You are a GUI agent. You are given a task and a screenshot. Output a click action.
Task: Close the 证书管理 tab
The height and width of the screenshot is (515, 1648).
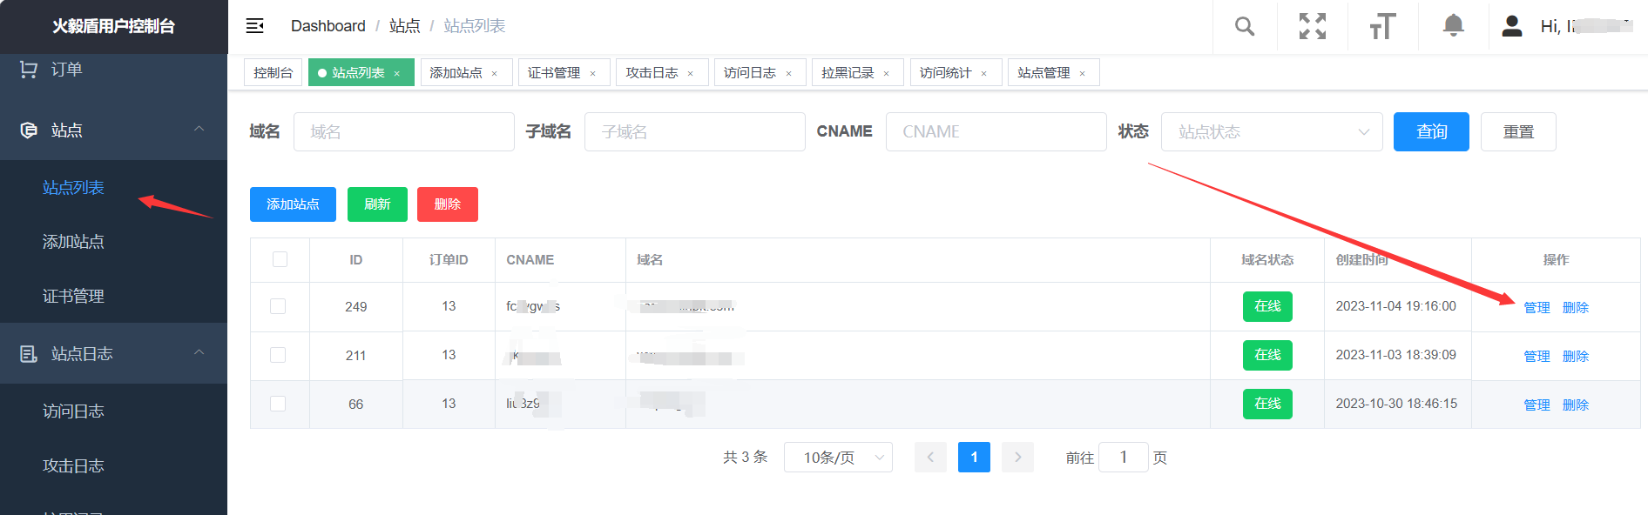593,73
